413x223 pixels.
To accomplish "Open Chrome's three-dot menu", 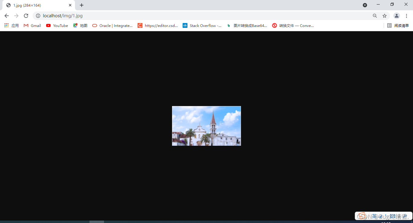I will pyautogui.click(x=407, y=16).
